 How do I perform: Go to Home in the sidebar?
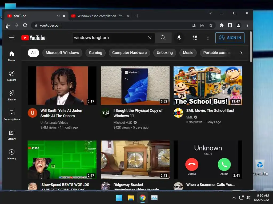tap(12, 56)
